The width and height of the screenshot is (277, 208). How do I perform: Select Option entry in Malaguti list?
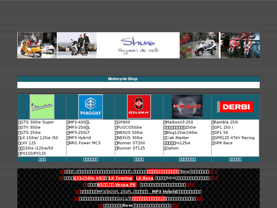[x=171, y=148]
